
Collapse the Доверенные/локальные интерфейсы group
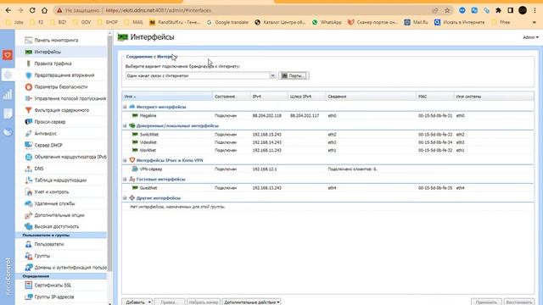pos(125,126)
